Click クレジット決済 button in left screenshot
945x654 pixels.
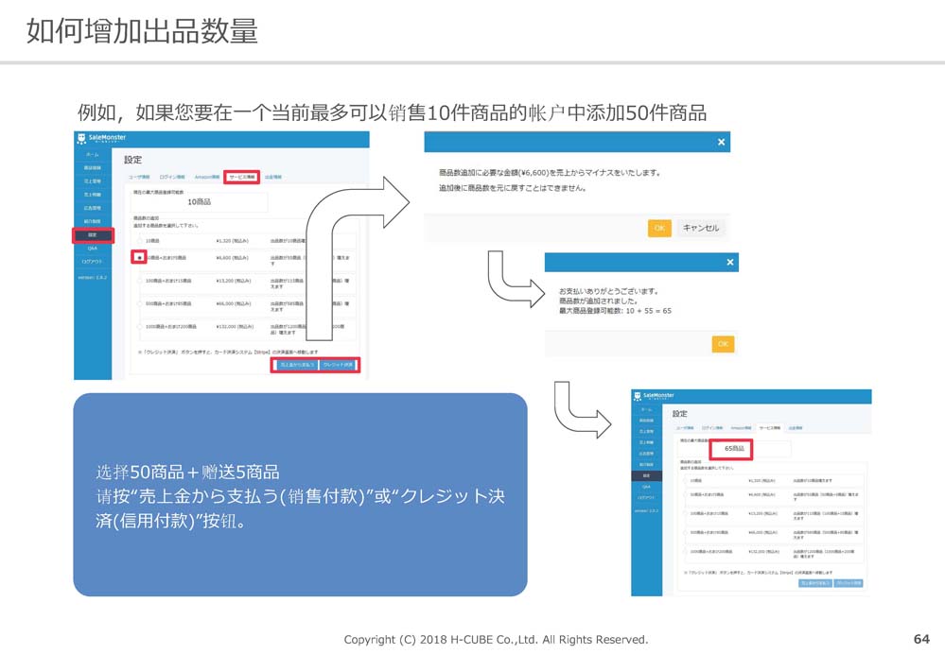coord(339,365)
